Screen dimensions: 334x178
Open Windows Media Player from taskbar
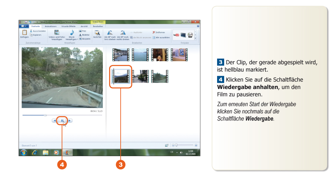[x=56, y=152]
